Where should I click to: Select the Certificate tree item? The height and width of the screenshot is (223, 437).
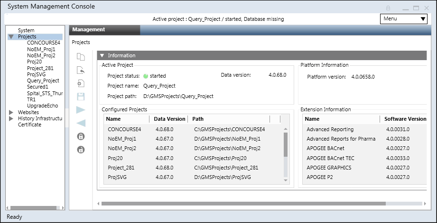[29, 125]
